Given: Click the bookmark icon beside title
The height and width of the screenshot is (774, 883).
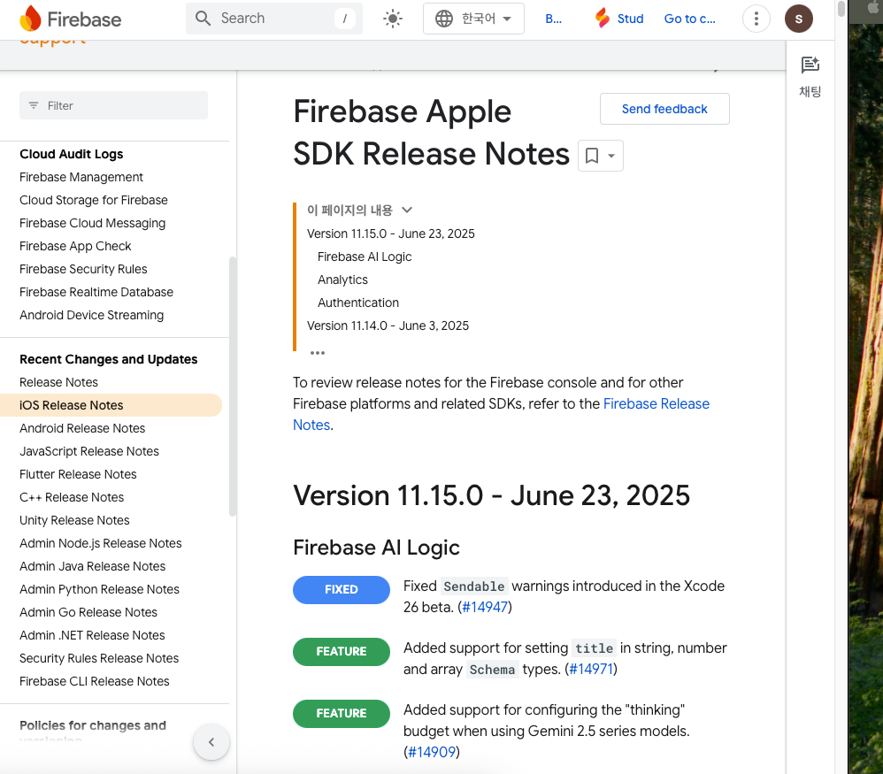Looking at the screenshot, I should (591, 156).
